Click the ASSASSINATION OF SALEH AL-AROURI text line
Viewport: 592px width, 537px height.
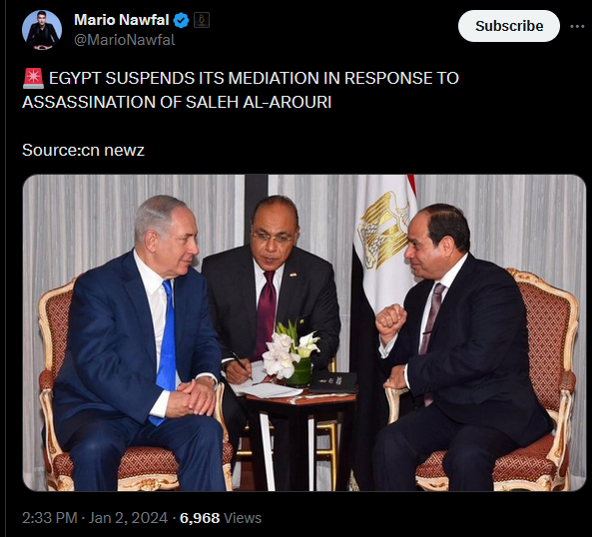tap(177, 102)
